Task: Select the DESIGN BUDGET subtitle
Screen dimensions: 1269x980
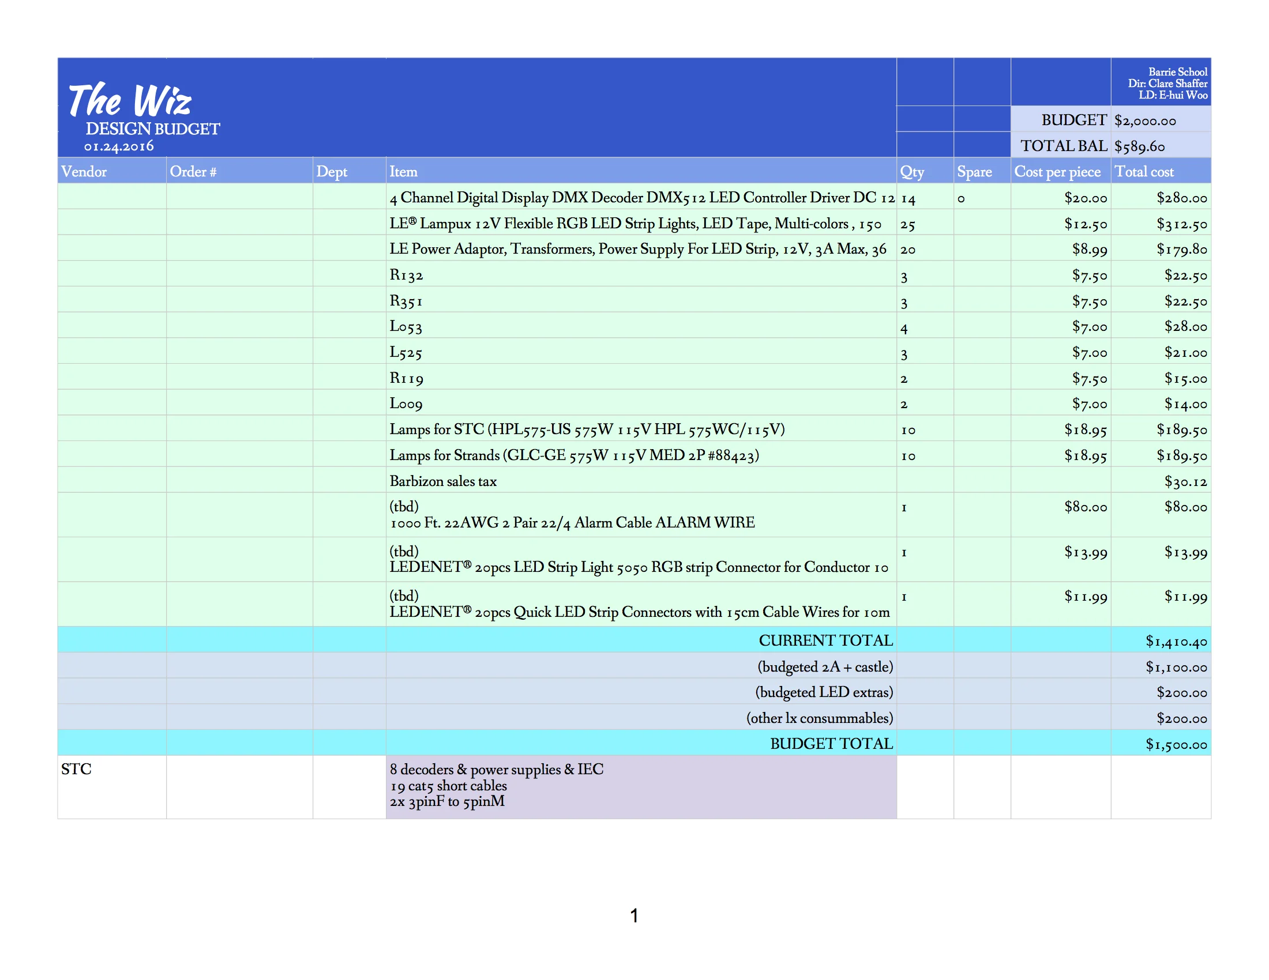Action: [153, 129]
